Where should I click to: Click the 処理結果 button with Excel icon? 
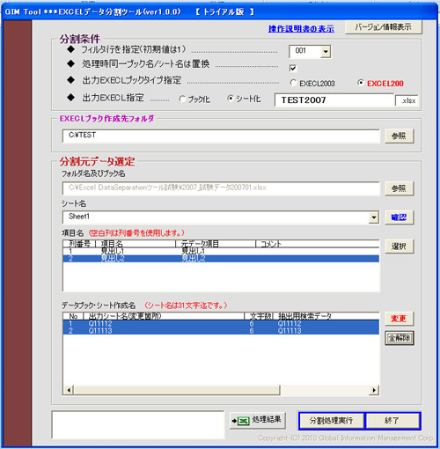pos(258,420)
